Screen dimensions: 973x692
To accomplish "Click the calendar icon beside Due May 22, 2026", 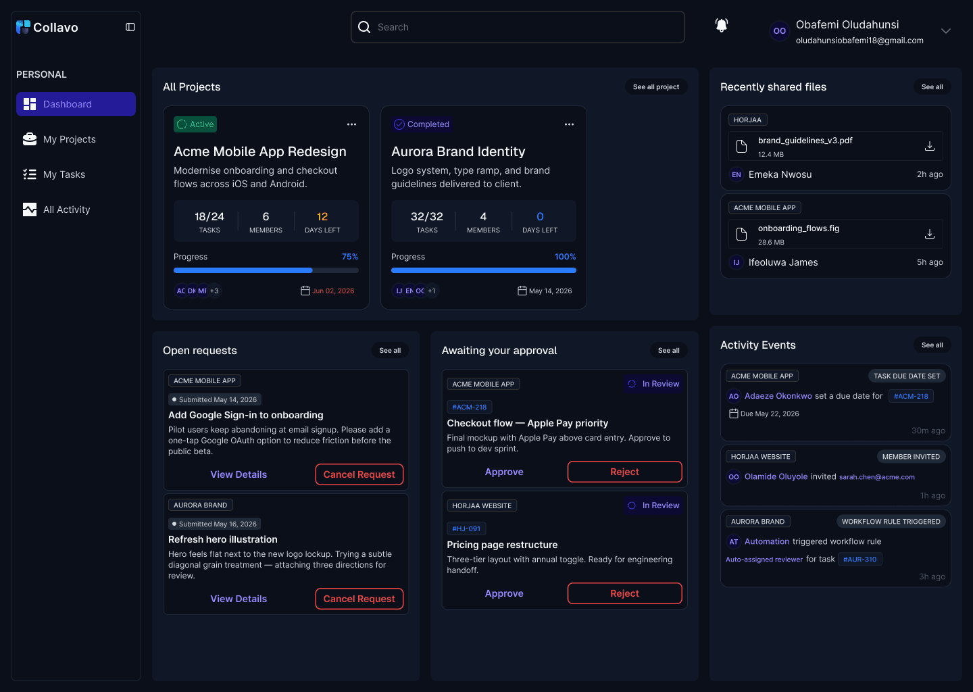I will 733,414.
